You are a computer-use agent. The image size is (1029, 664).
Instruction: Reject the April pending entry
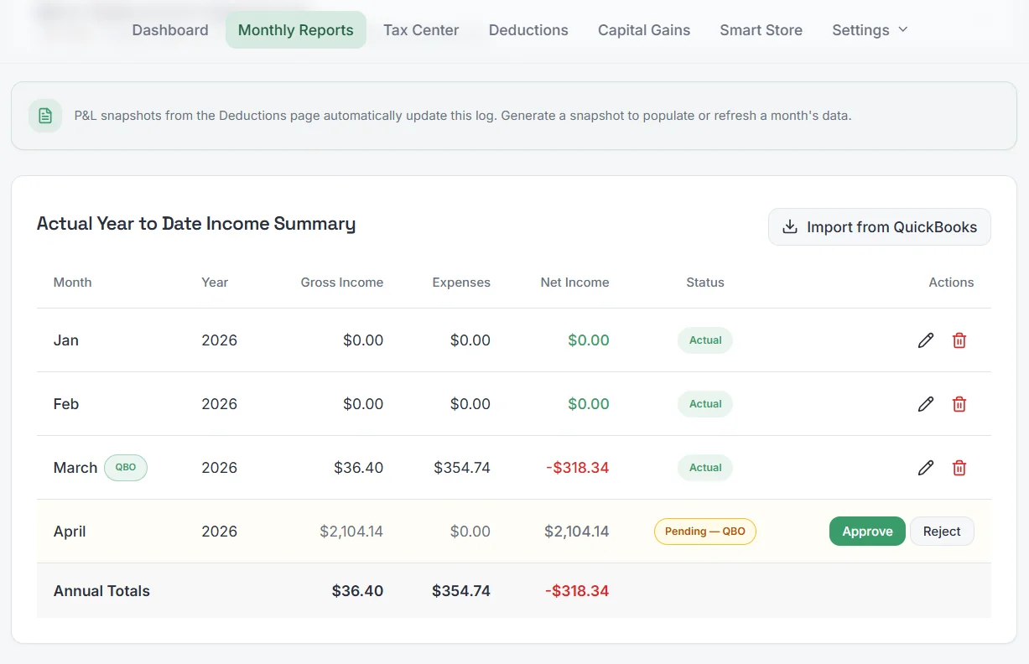pyautogui.click(x=942, y=532)
